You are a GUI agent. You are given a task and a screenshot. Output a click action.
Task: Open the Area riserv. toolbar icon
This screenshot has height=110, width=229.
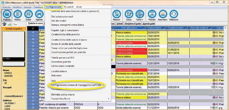[x=163, y=15]
